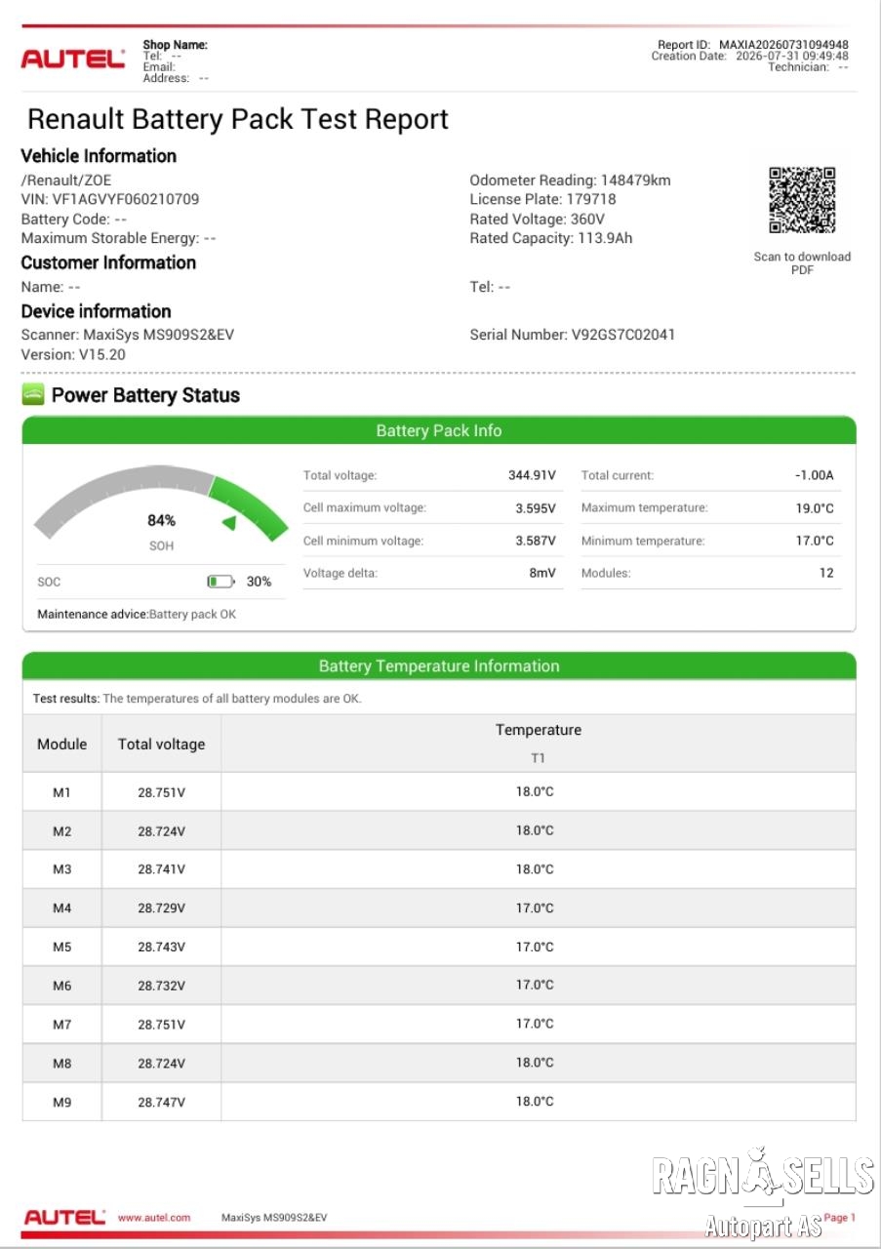This screenshot has height=1249, width=881.
Task: Click Minimum temperature value 17.0°C
Action: pyautogui.click(x=815, y=541)
